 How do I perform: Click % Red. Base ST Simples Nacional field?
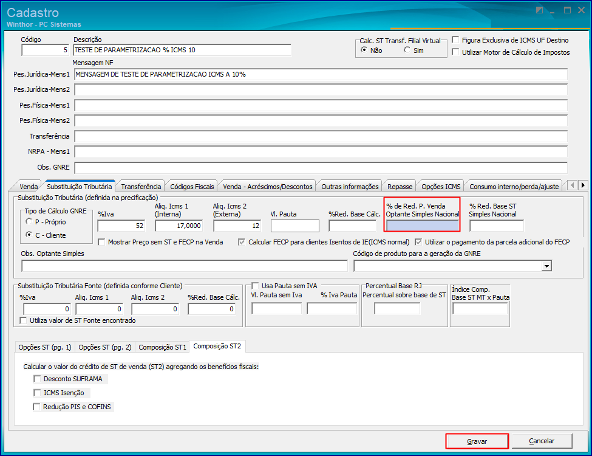pyautogui.click(x=497, y=226)
